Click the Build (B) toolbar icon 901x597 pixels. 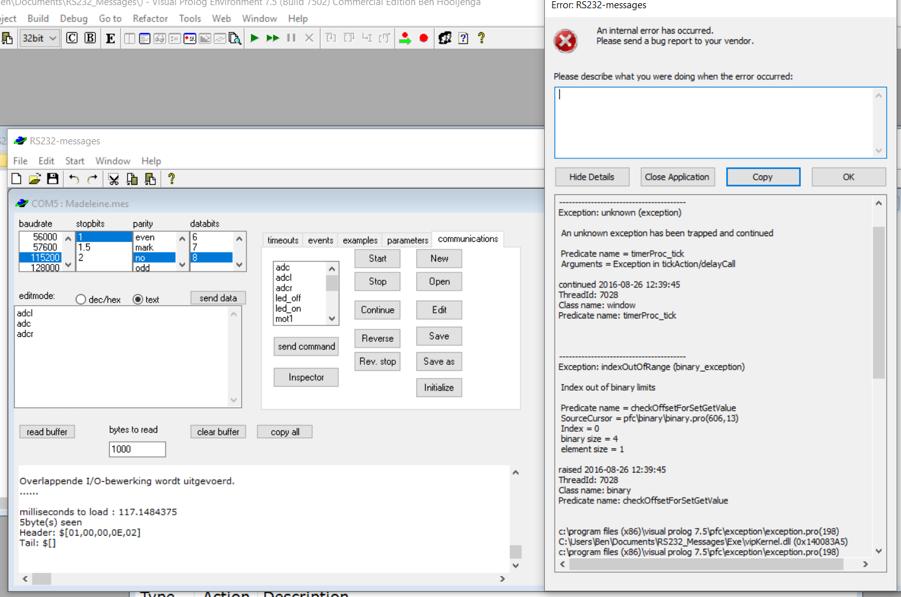91,38
